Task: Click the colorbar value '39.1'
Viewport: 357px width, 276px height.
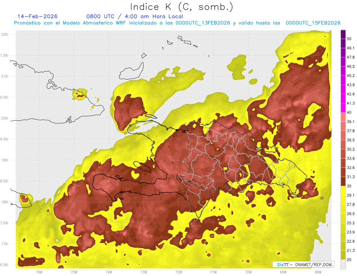Action: coord(351,121)
